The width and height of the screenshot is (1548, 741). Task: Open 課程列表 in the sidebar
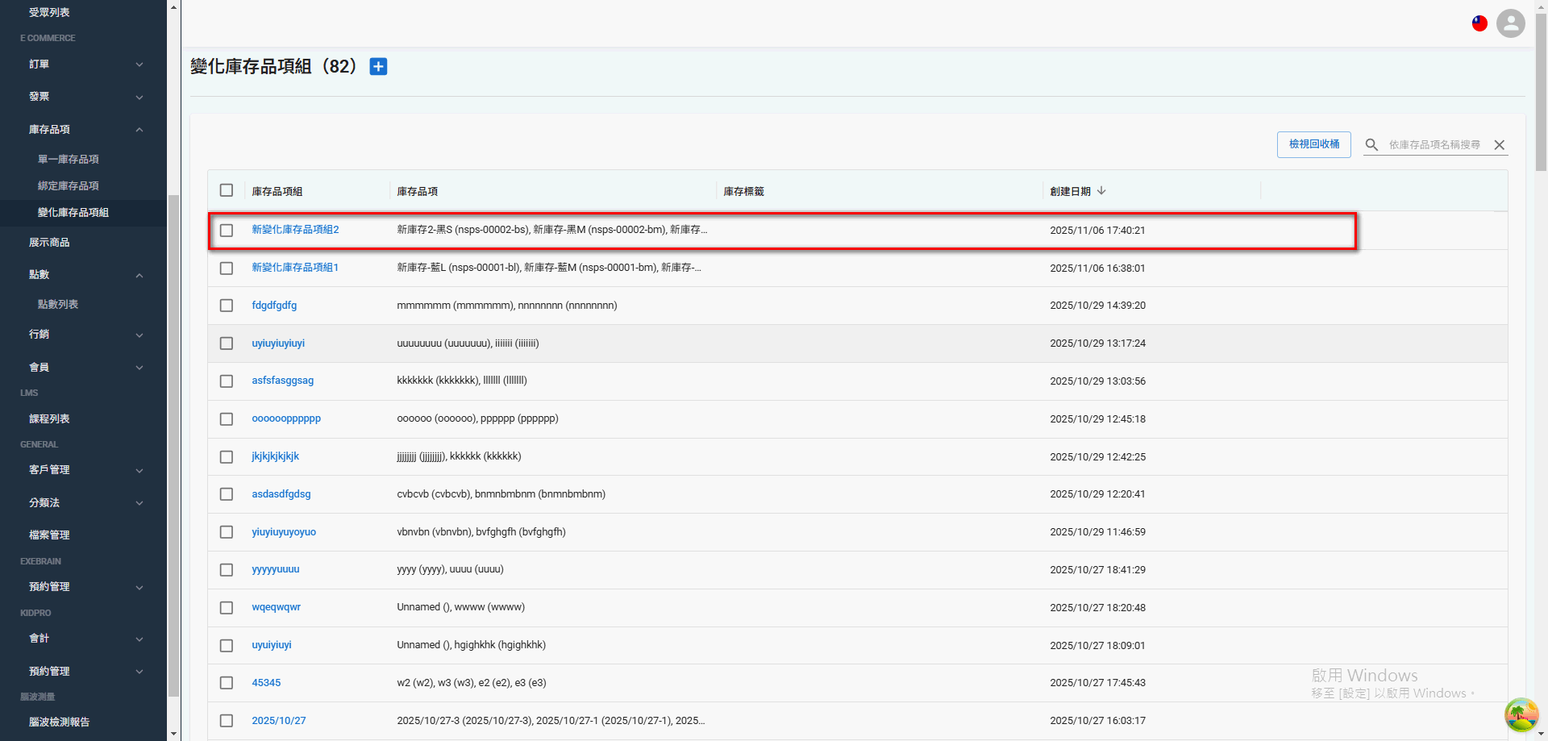click(49, 419)
